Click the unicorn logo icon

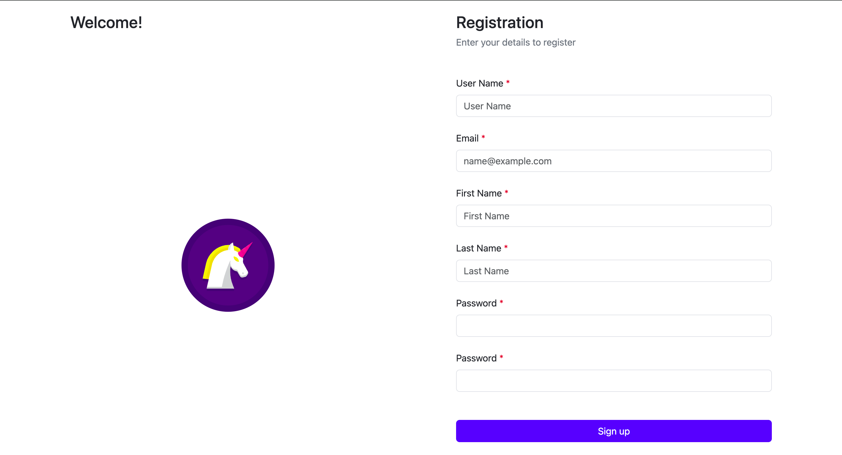pos(228,265)
